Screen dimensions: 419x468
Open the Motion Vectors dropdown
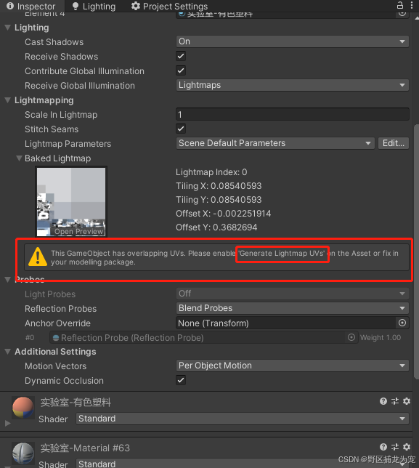point(292,366)
